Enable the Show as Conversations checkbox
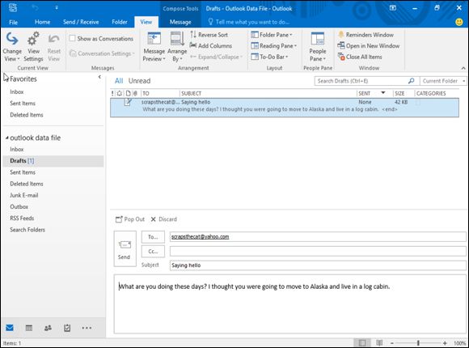469x348 pixels. pos(72,38)
